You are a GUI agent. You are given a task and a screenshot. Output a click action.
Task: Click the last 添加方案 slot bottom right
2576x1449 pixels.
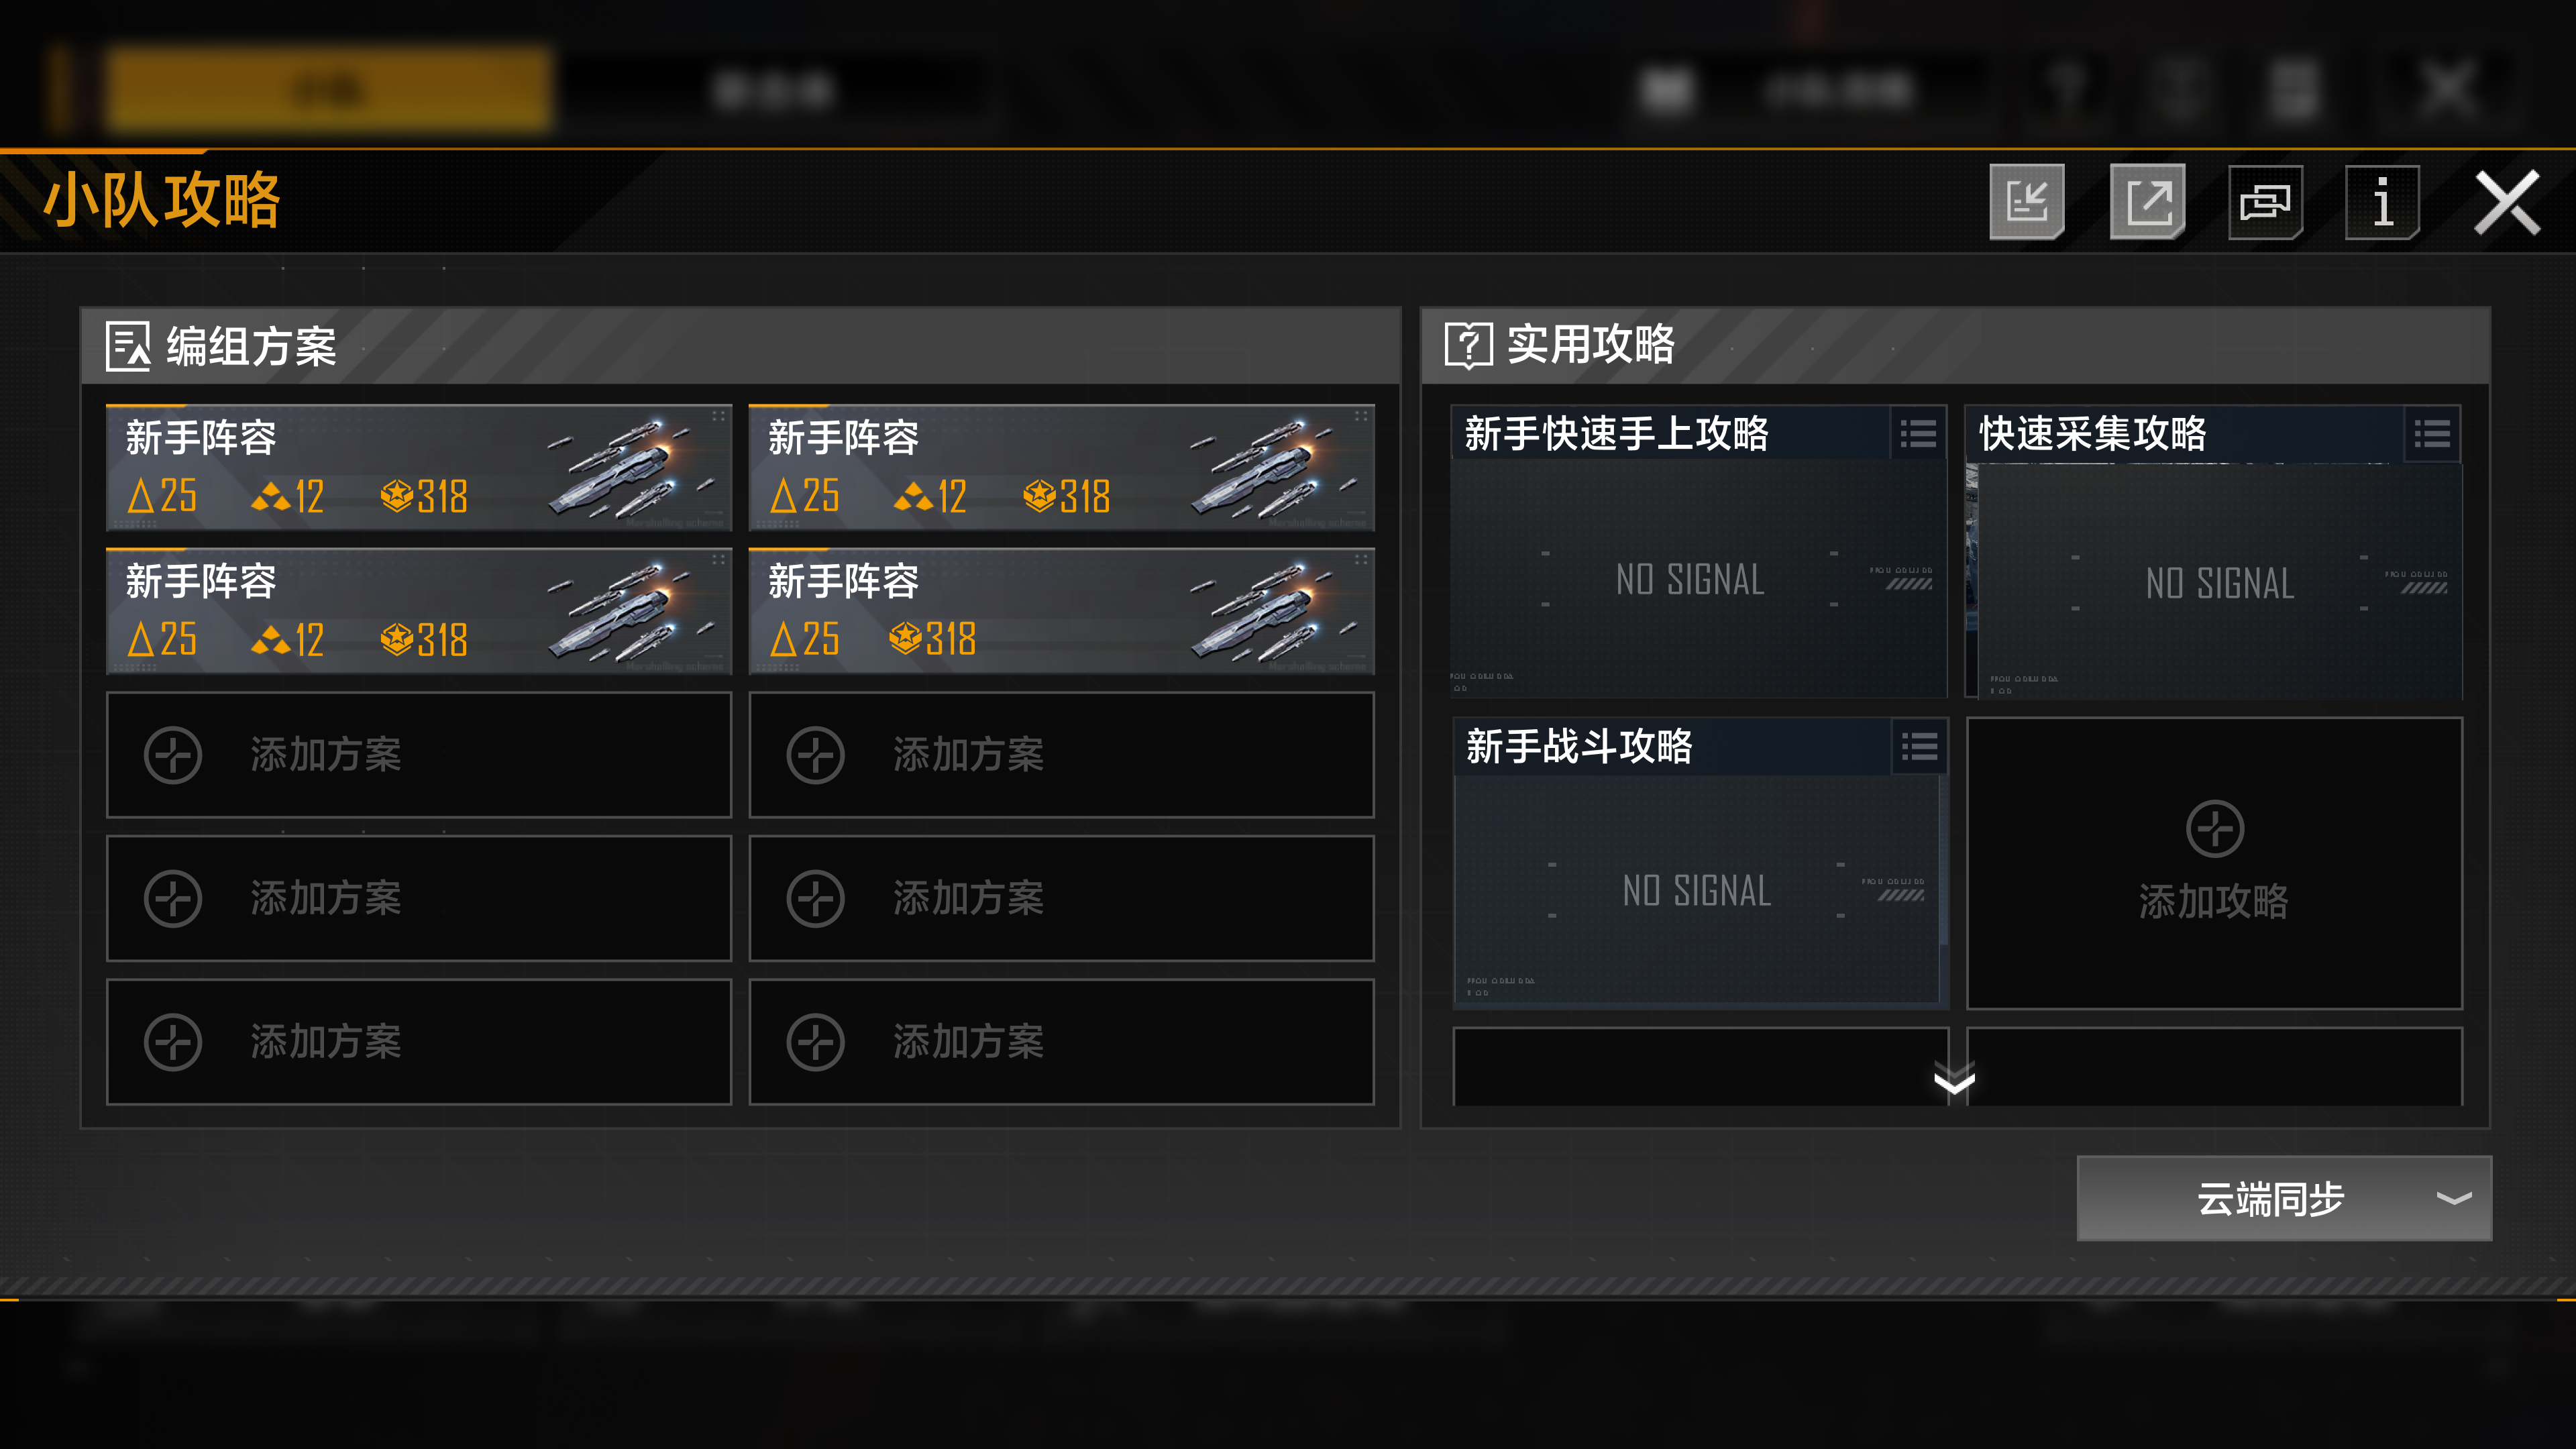1061,1042
